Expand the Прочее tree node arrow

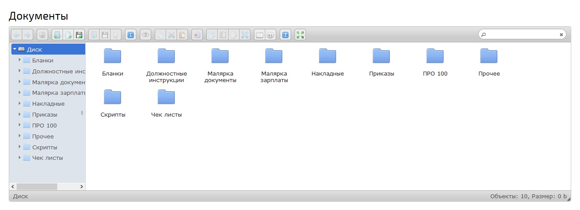tap(20, 136)
